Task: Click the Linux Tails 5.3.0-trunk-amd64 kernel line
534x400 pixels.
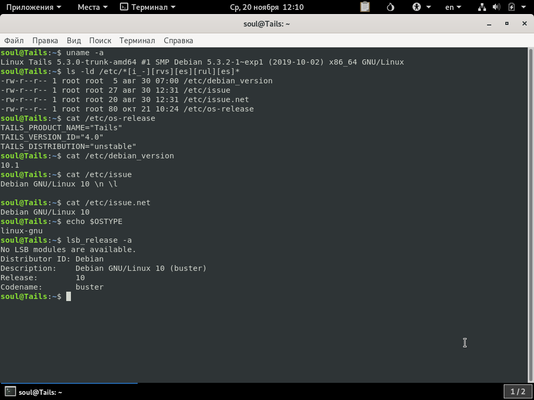Action: (x=202, y=63)
